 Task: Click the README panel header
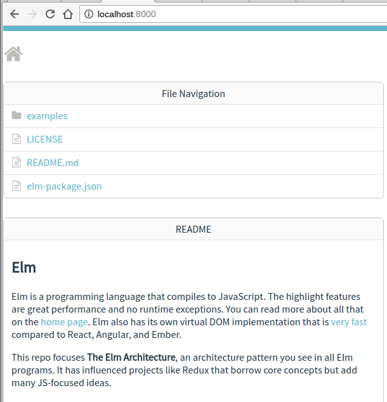(x=193, y=230)
